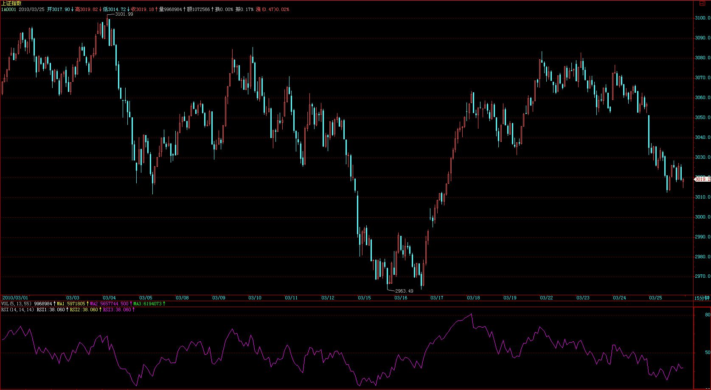Click the 3030.0 price axis label
The width and height of the screenshot is (711, 390).
[x=703, y=158]
